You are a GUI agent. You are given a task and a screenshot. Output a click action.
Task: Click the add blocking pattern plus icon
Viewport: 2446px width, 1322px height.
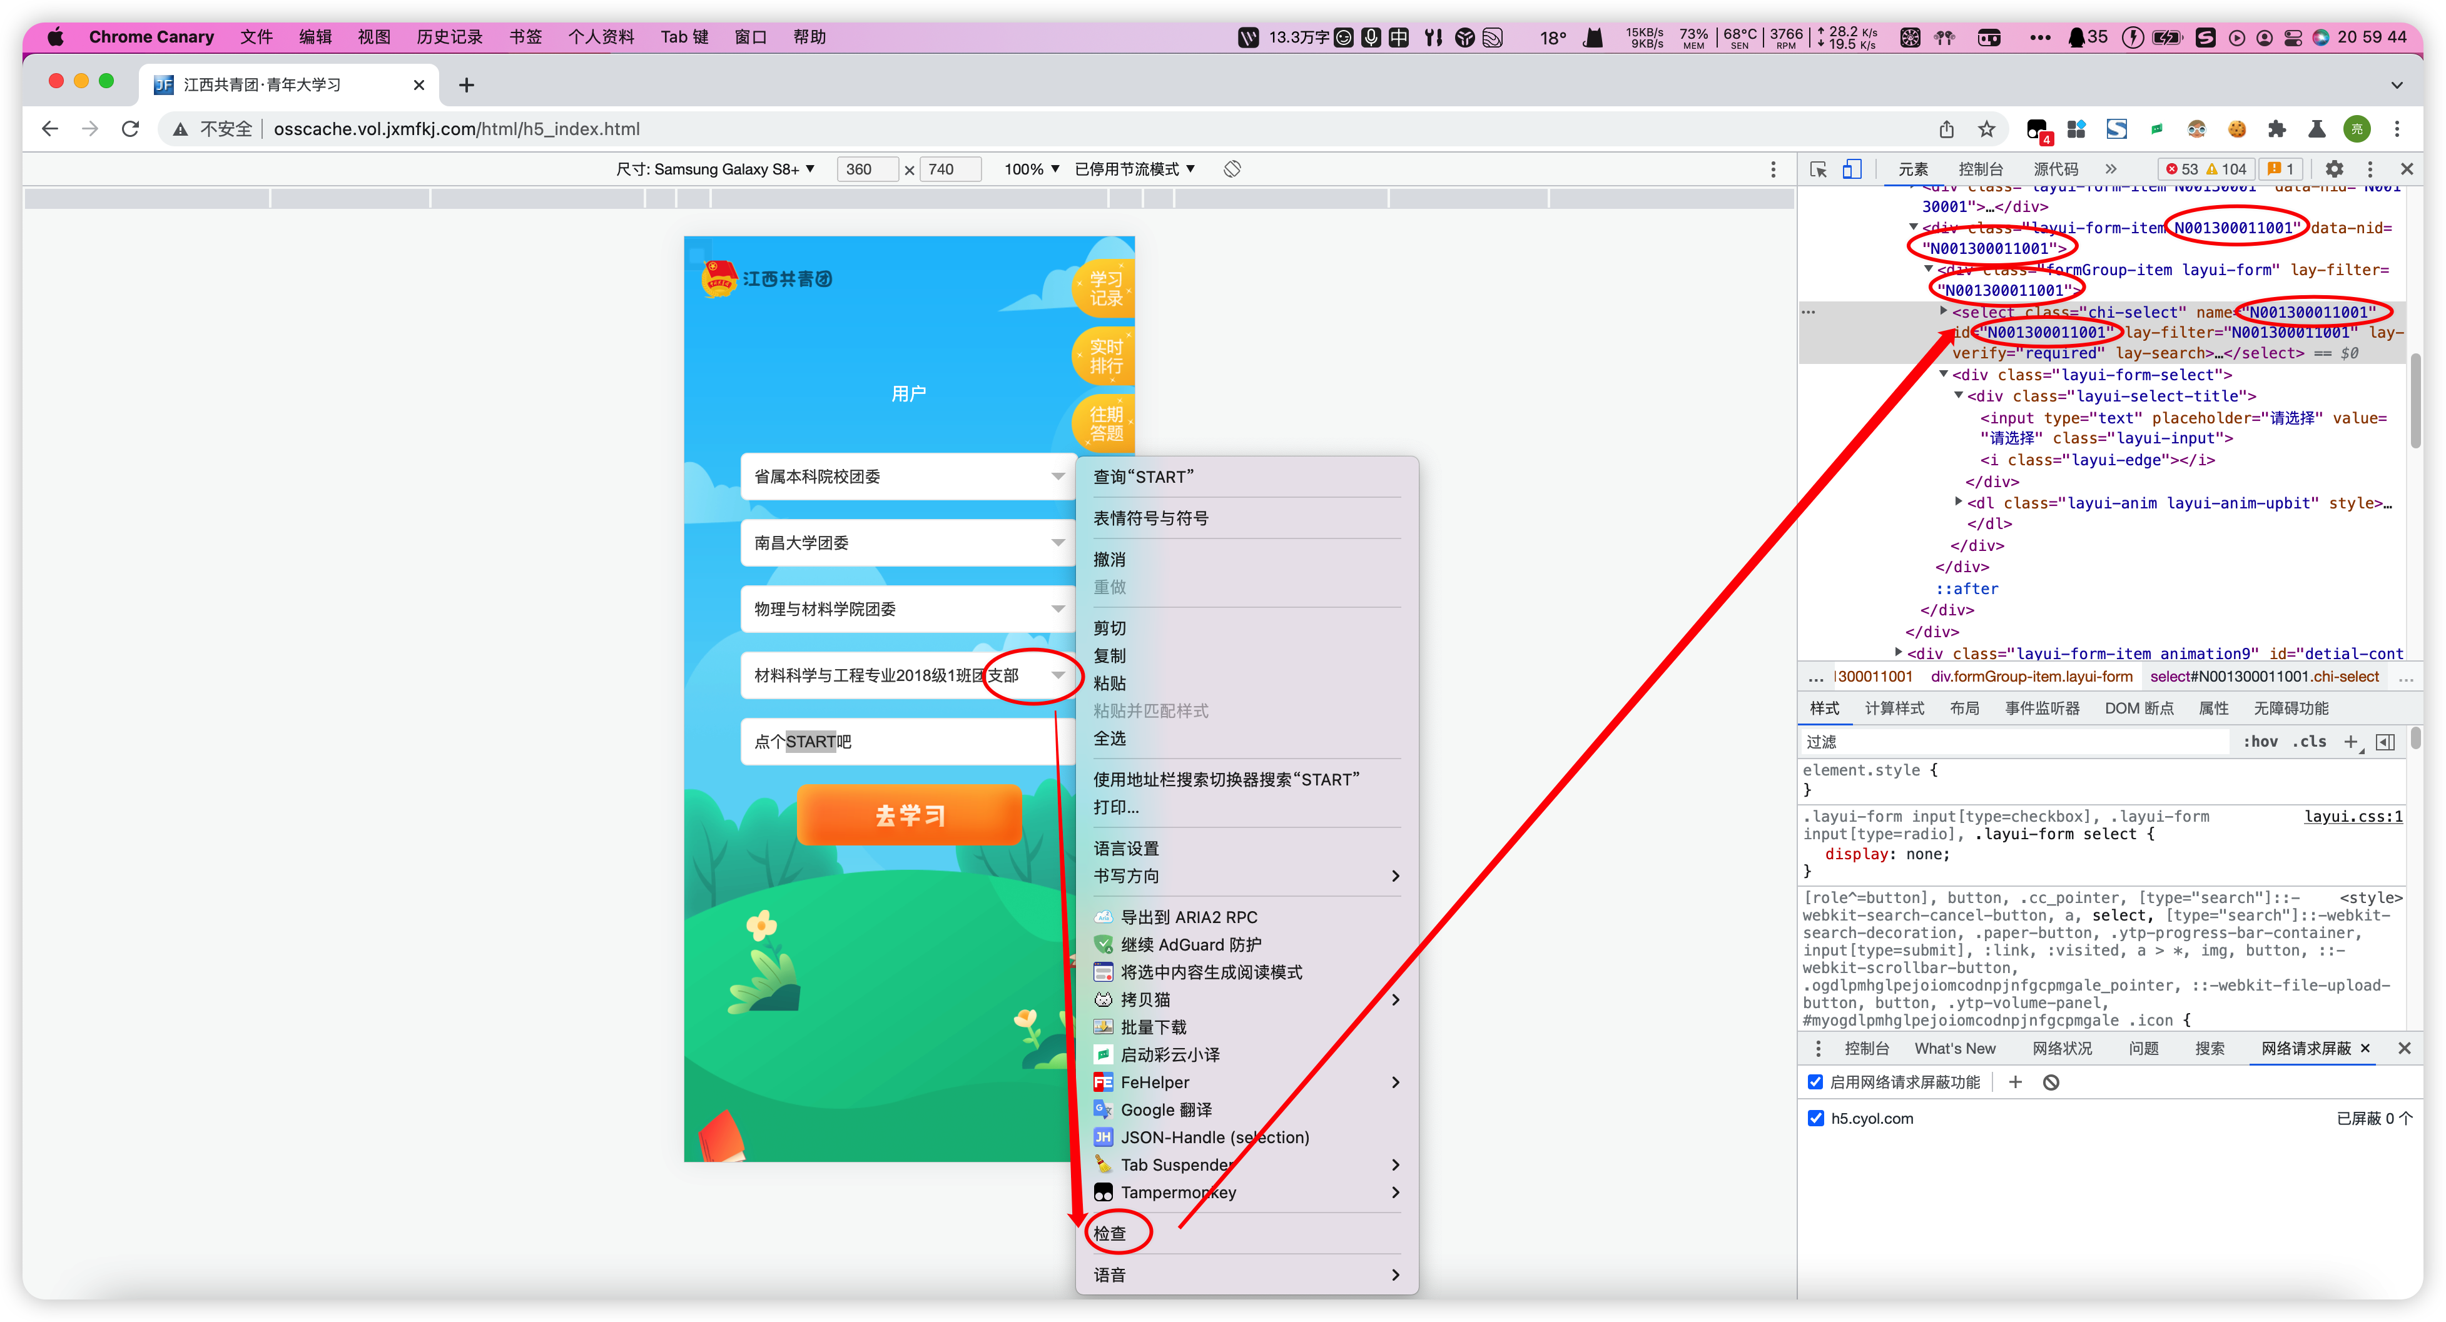pyautogui.click(x=2015, y=1082)
